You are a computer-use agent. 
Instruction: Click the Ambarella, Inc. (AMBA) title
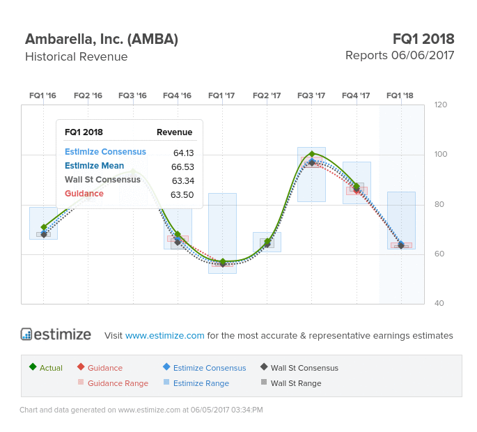coord(102,40)
